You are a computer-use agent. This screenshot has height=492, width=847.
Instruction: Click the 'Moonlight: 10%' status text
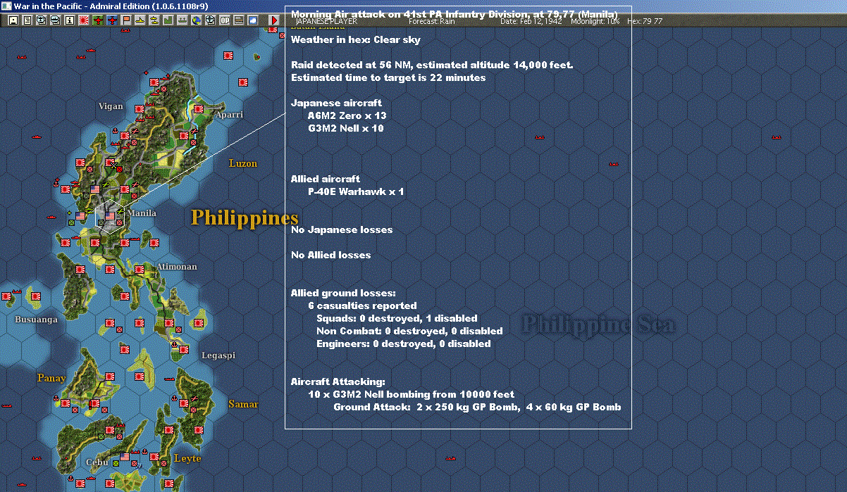coord(595,21)
